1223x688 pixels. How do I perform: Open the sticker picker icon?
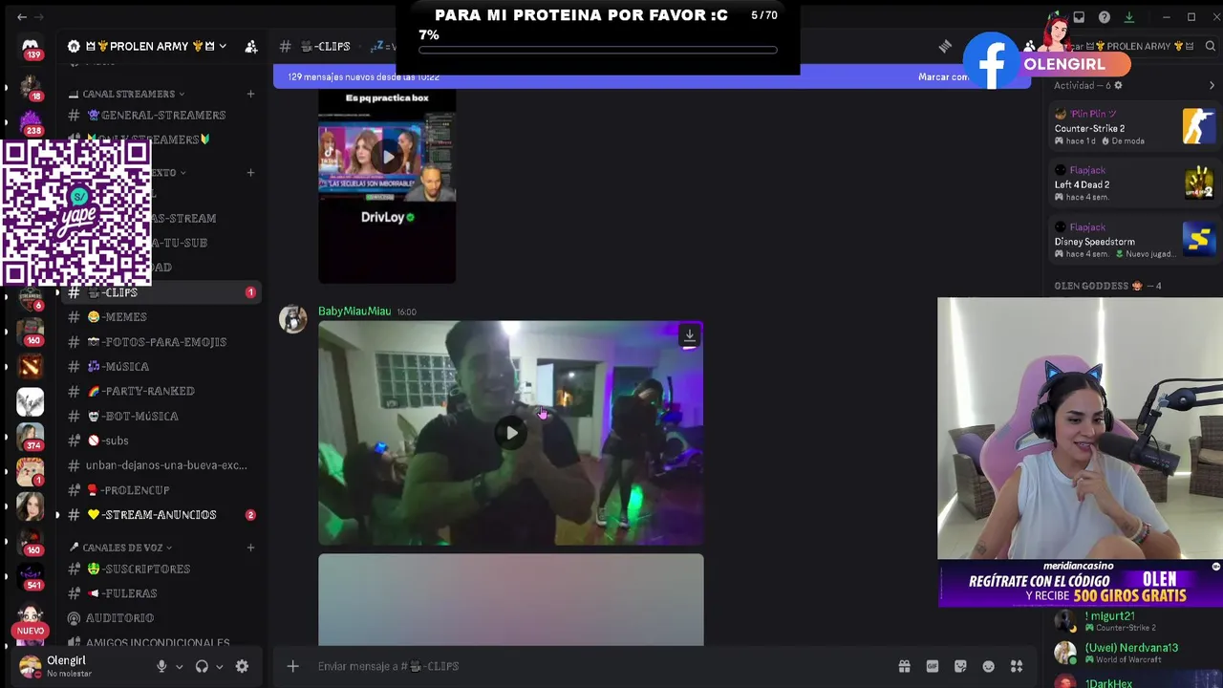(x=960, y=666)
